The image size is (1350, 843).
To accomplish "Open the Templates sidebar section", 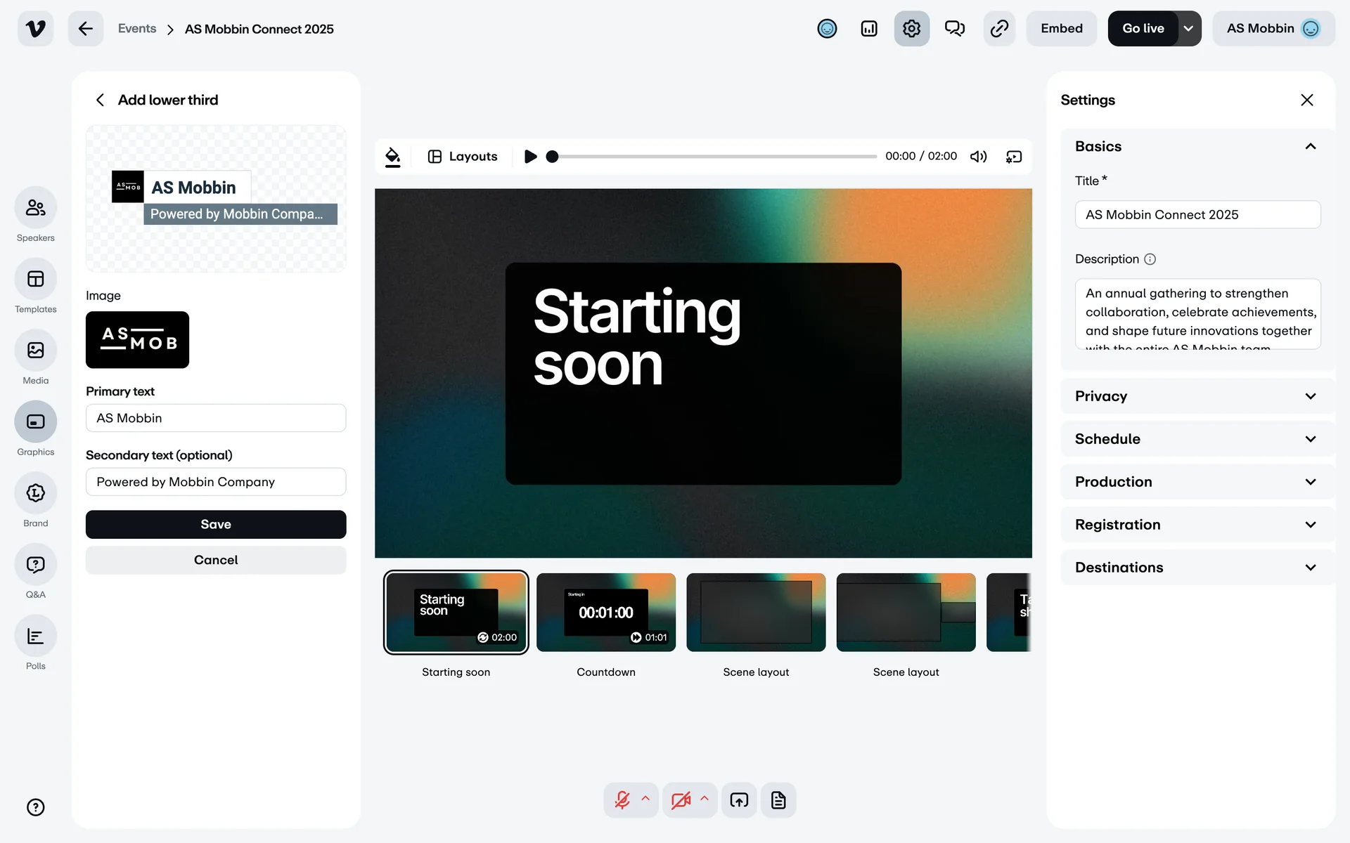I will pyautogui.click(x=35, y=280).
